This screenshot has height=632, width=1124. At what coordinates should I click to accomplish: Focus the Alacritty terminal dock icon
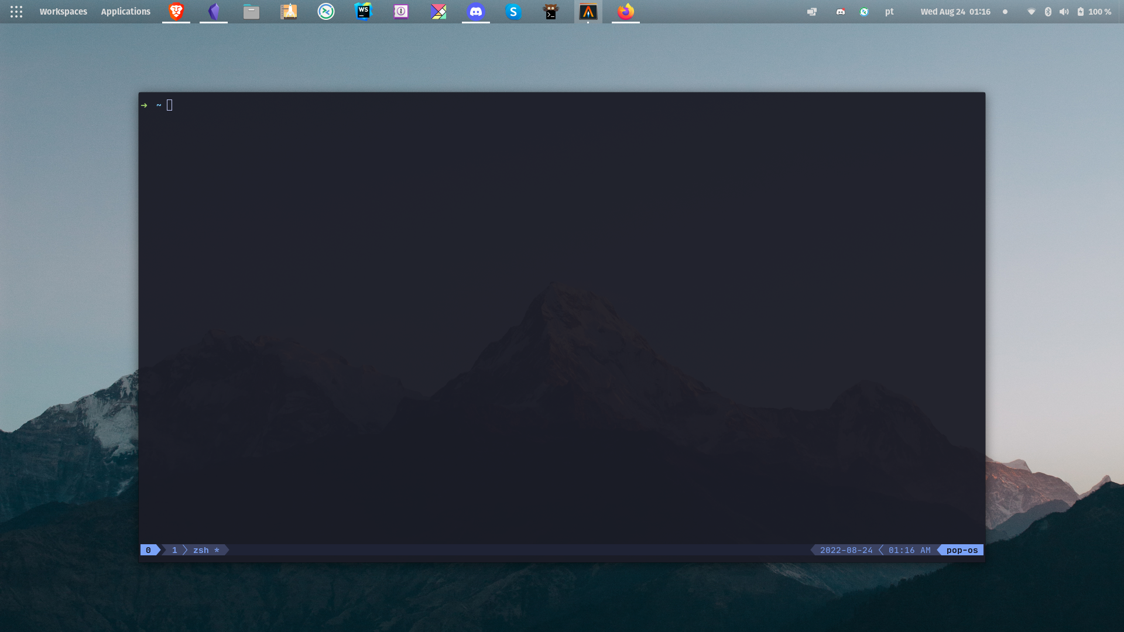[588, 11]
